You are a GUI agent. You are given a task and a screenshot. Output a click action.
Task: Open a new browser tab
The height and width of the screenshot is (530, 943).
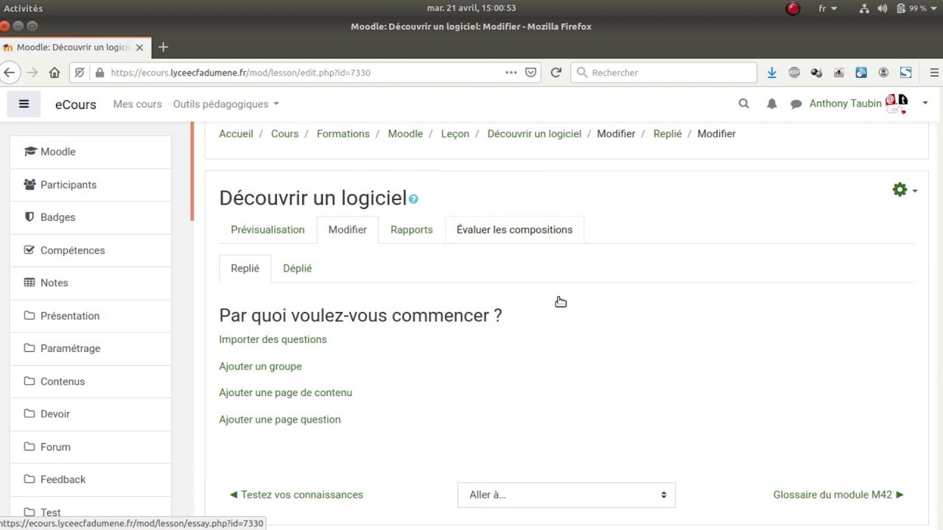(164, 47)
